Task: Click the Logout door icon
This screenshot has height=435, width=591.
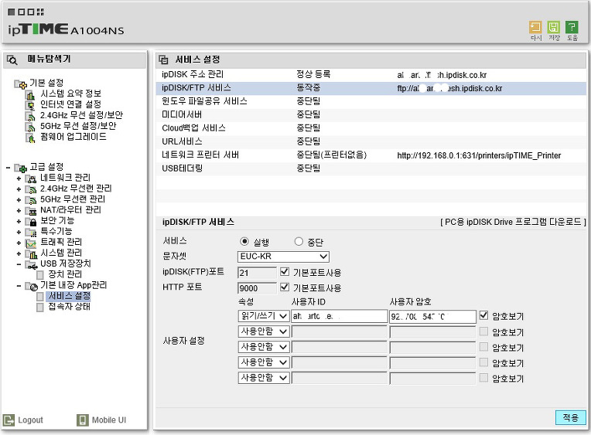Action: 9,420
